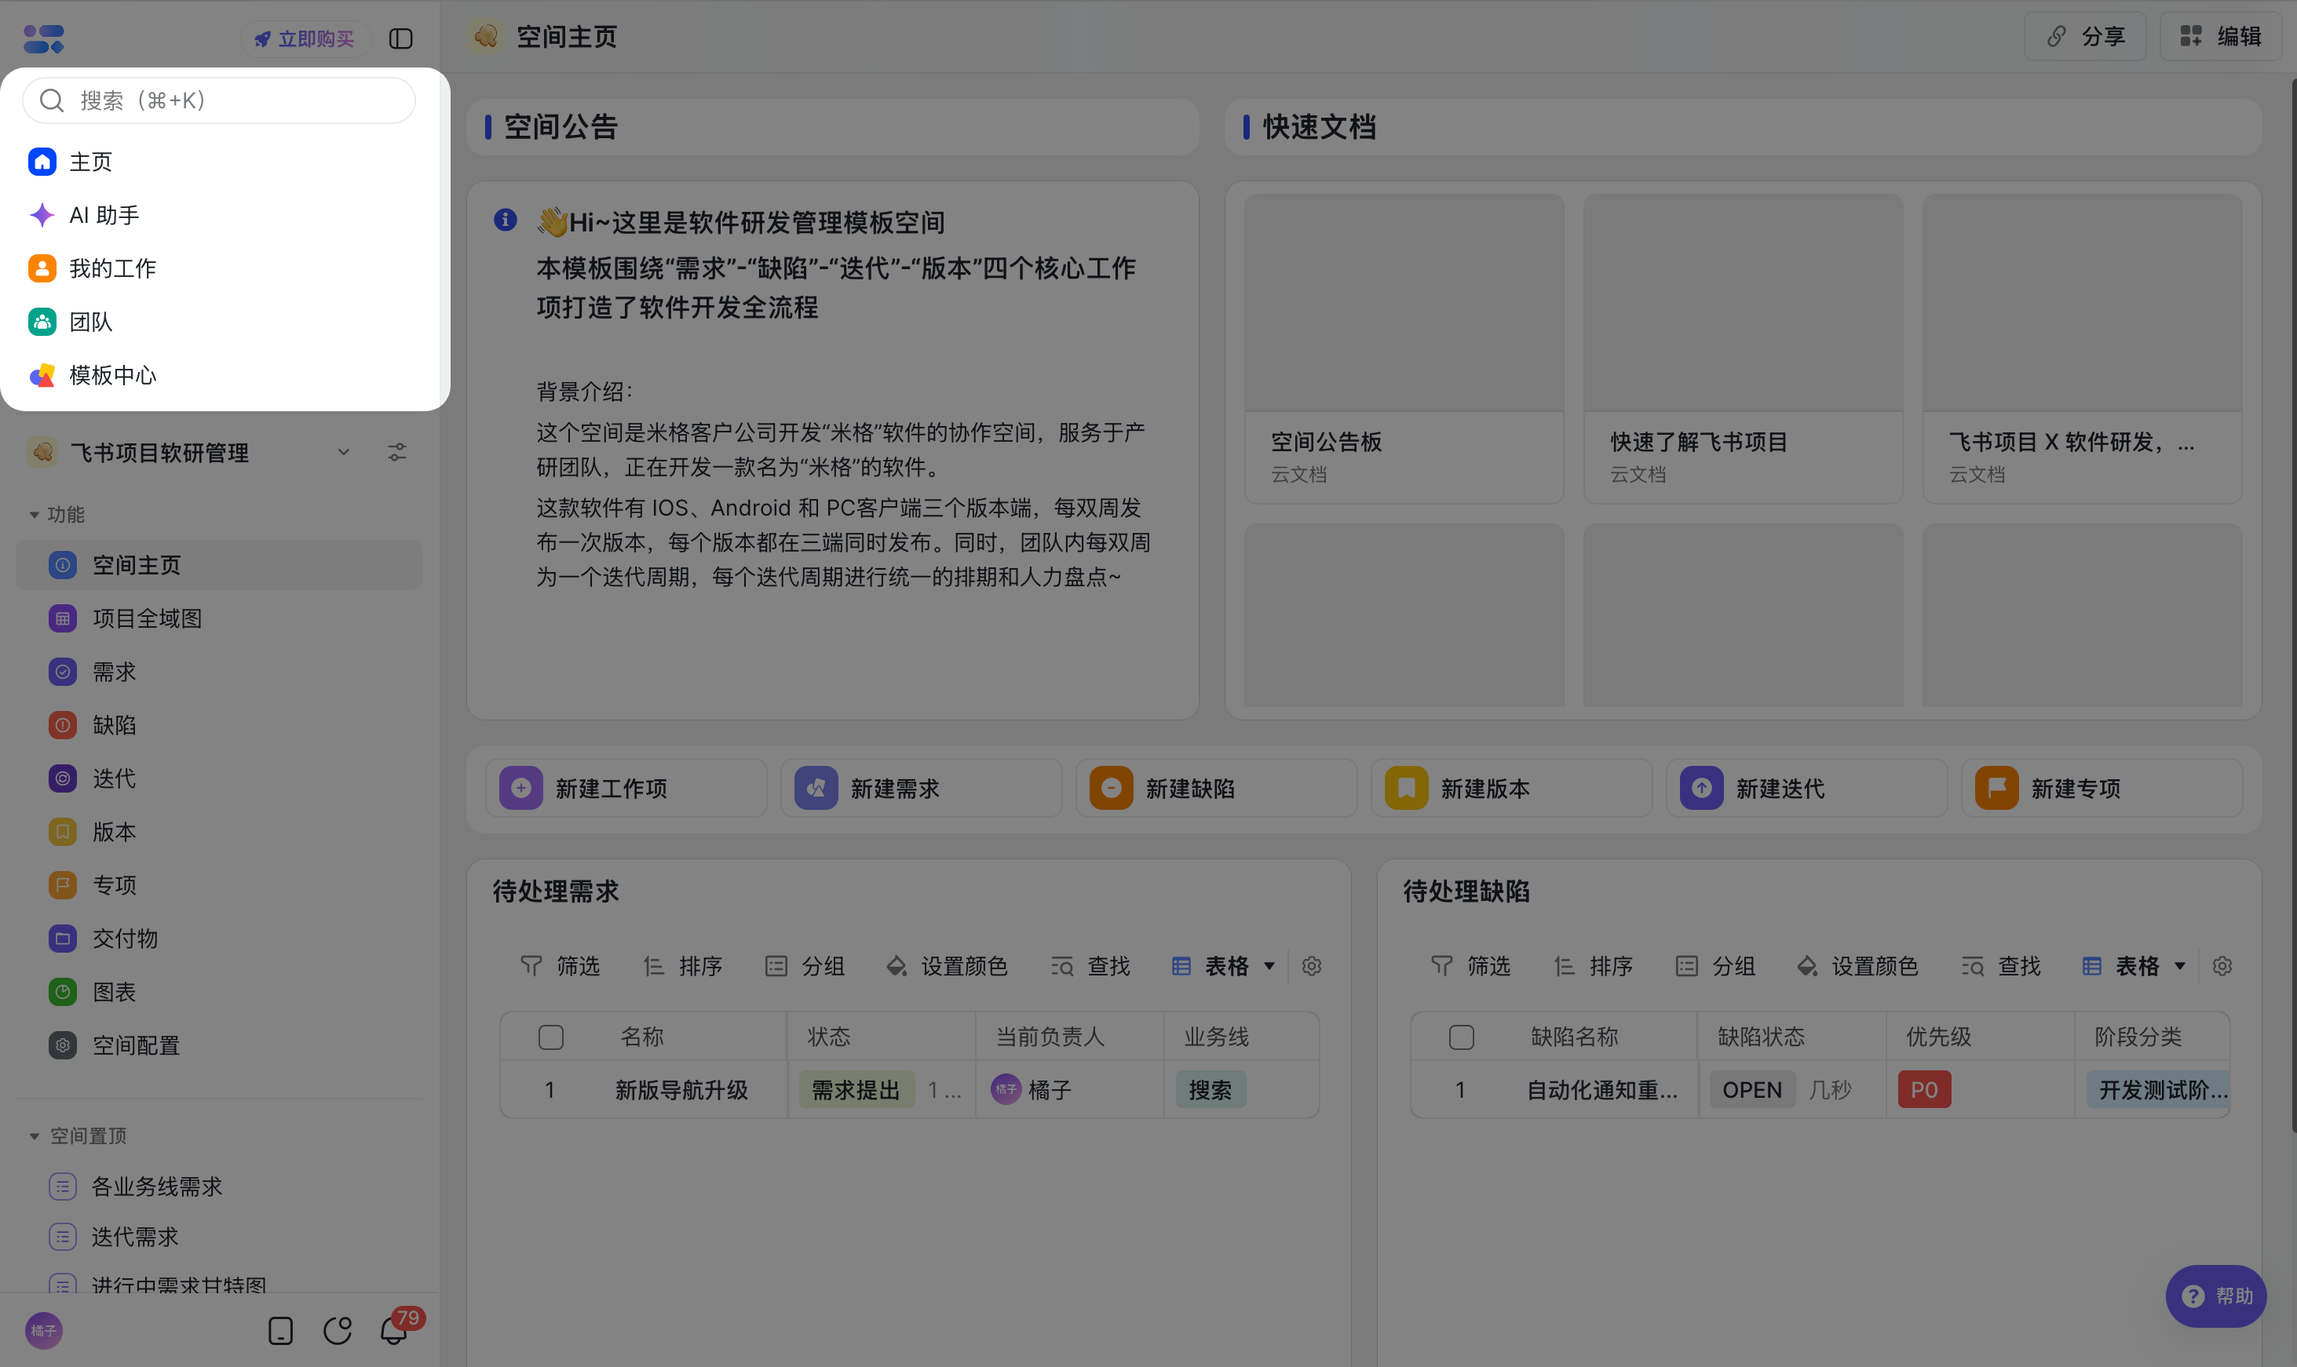Open 专项 icon in sidebar
2297x1367 pixels.
(63, 886)
